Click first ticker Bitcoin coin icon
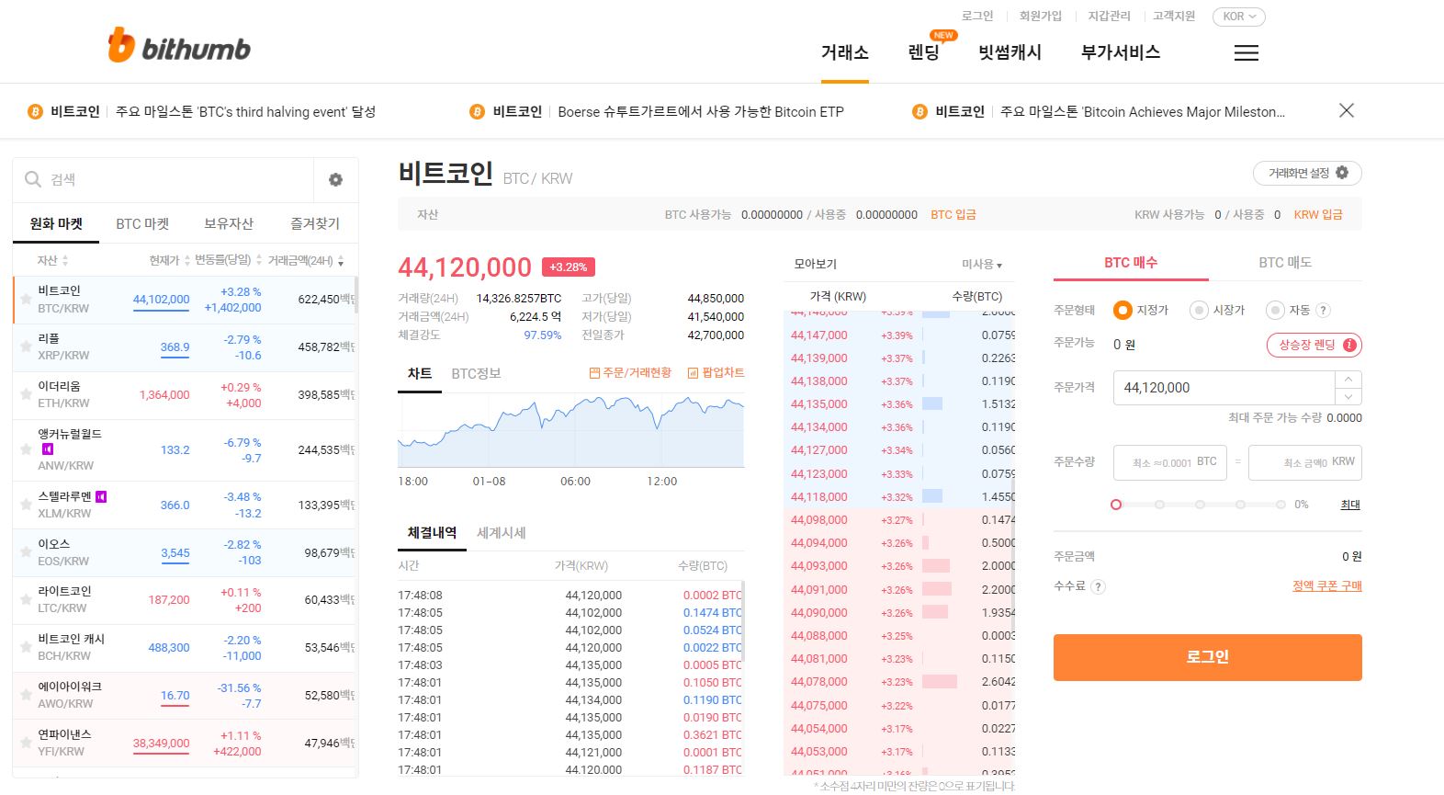Screen dimensions: 1444x795 click(35, 111)
